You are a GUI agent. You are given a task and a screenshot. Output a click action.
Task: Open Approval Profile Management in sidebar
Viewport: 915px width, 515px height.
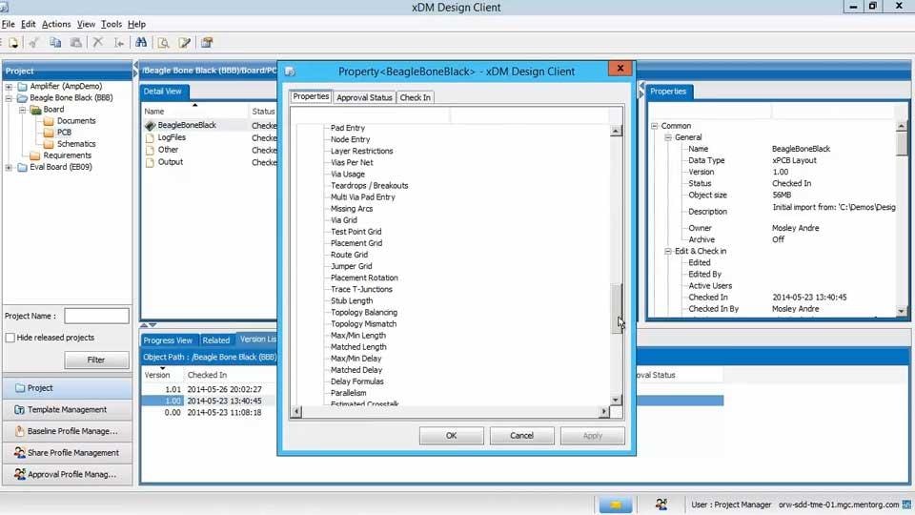[x=68, y=474]
